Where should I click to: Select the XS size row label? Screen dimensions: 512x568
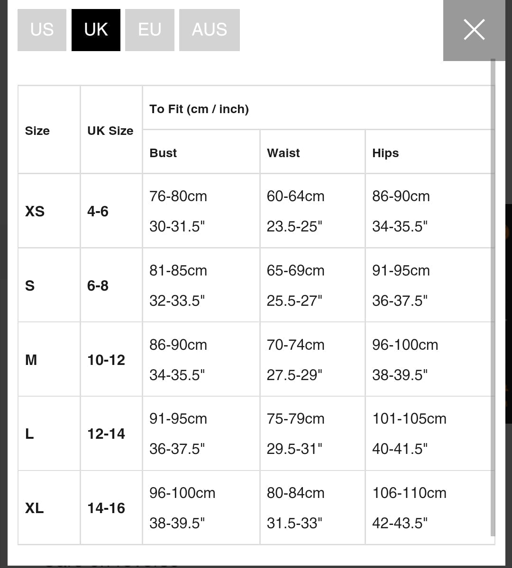click(35, 211)
